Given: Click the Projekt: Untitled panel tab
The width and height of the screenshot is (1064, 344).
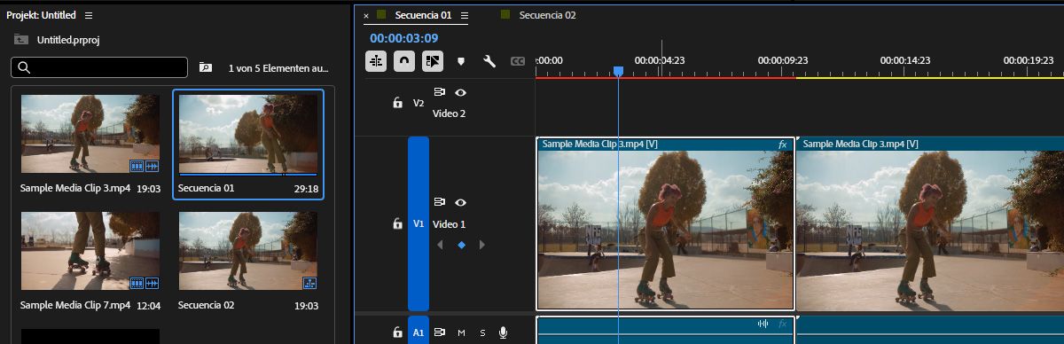Looking at the screenshot, I should [x=41, y=15].
